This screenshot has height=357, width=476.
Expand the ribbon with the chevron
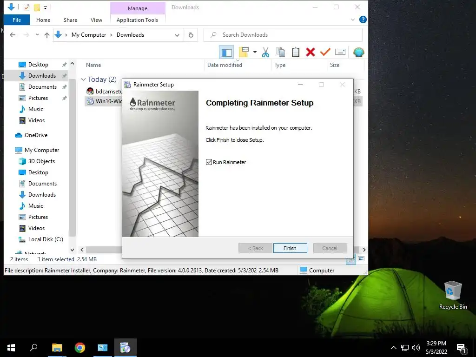353,20
